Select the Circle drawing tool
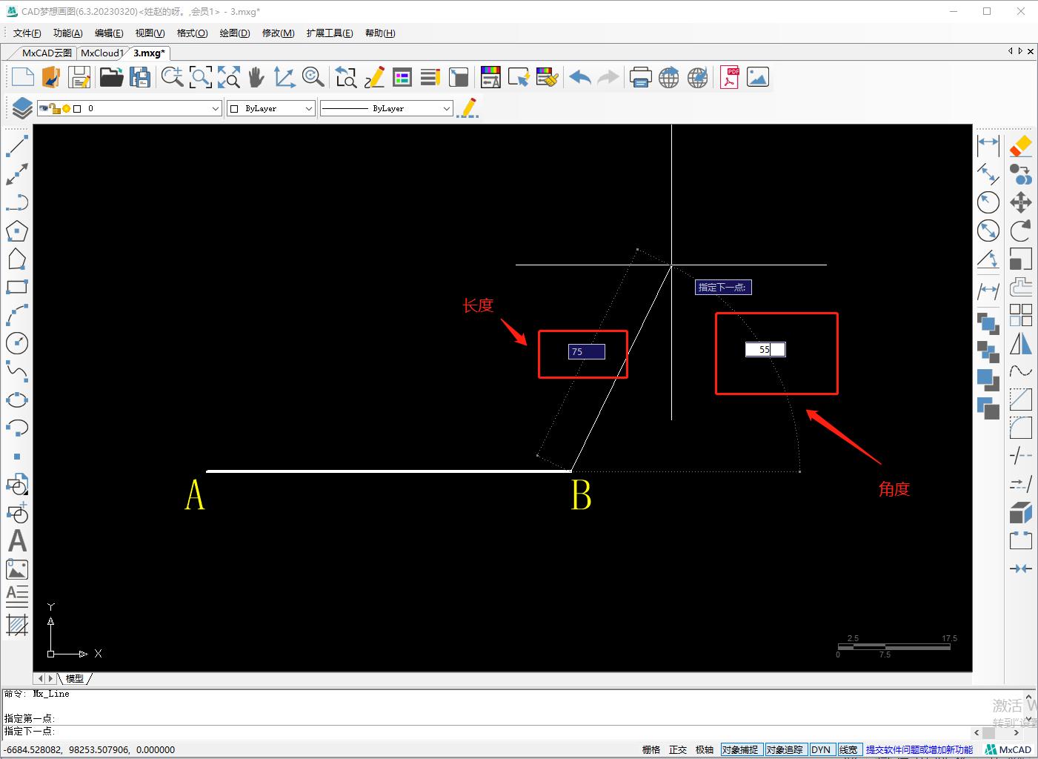The width and height of the screenshot is (1038, 759). [17, 343]
